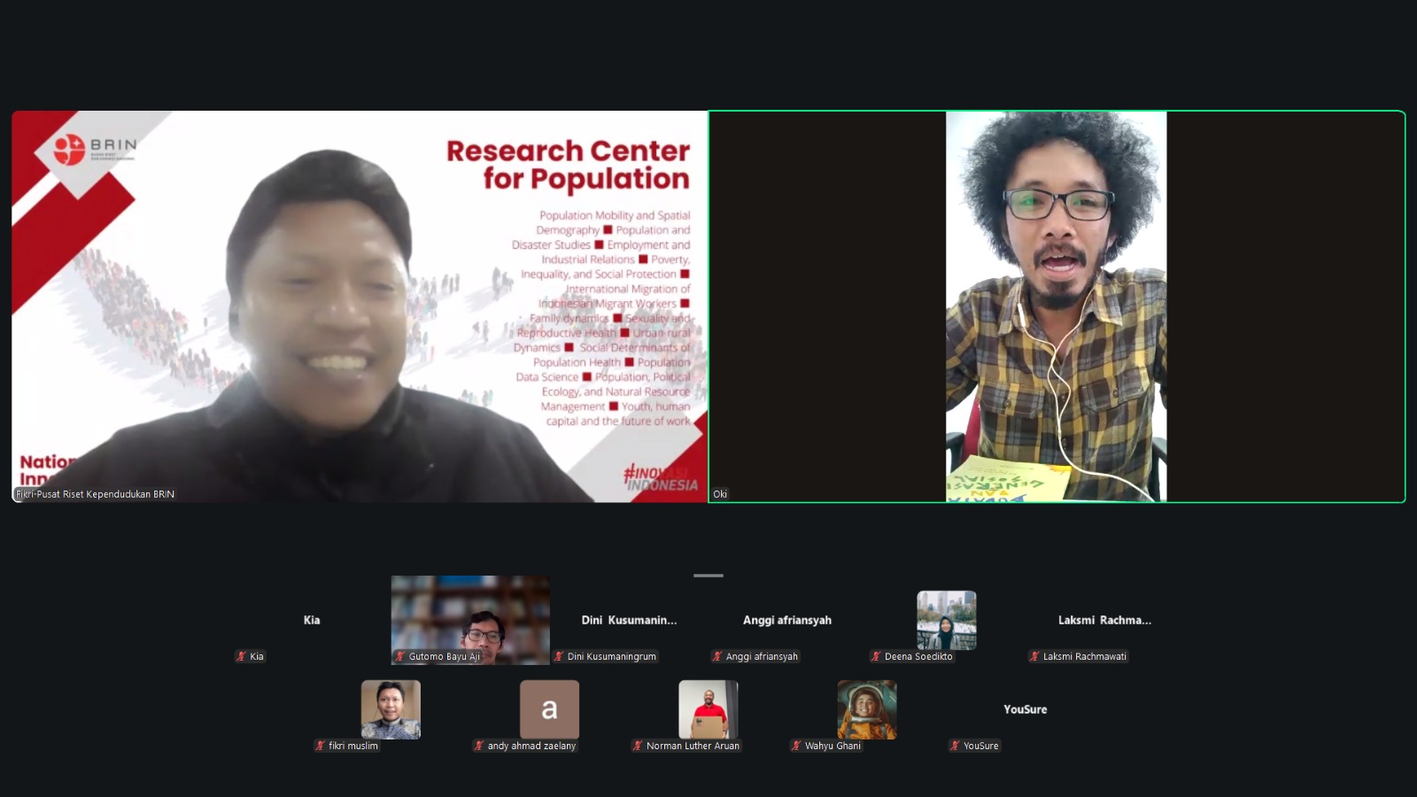Click the 'a' avatar of andy ahmad zaelany
1417x797 pixels.
[x=549, y=709]
